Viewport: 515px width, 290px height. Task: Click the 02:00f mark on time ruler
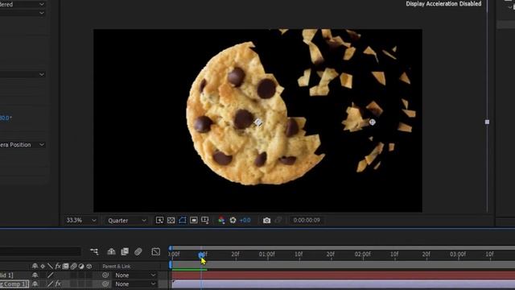point(363,255)
